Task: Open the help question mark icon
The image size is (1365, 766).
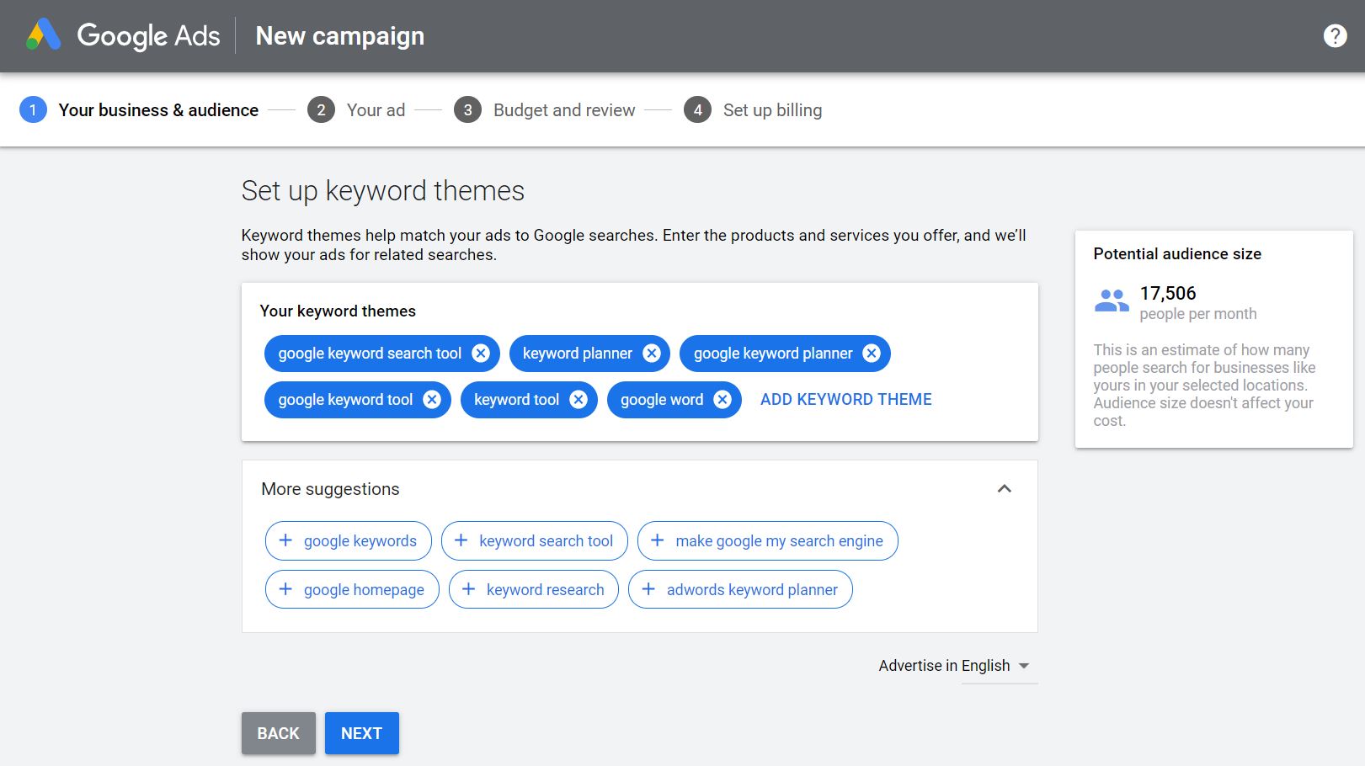Action: (1335, 35)
